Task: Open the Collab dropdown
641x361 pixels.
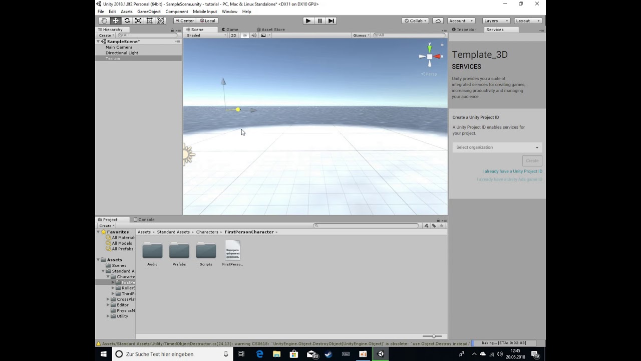Action: click(x=415, y=21)
